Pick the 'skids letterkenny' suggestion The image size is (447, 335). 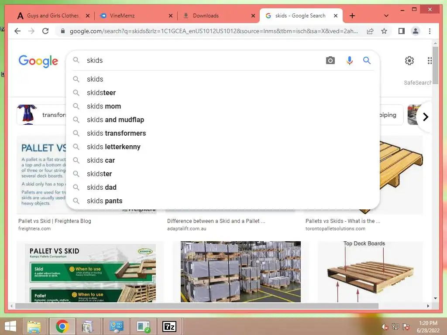[223, 147]
